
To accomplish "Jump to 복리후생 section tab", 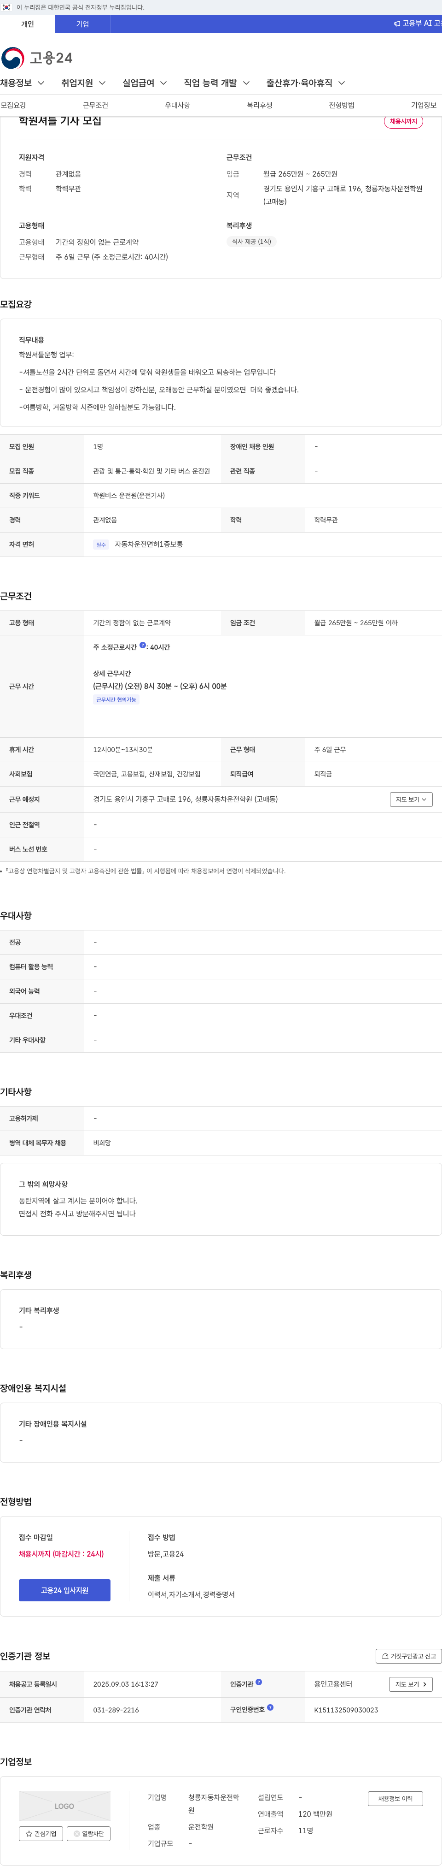I will point(260,105).
